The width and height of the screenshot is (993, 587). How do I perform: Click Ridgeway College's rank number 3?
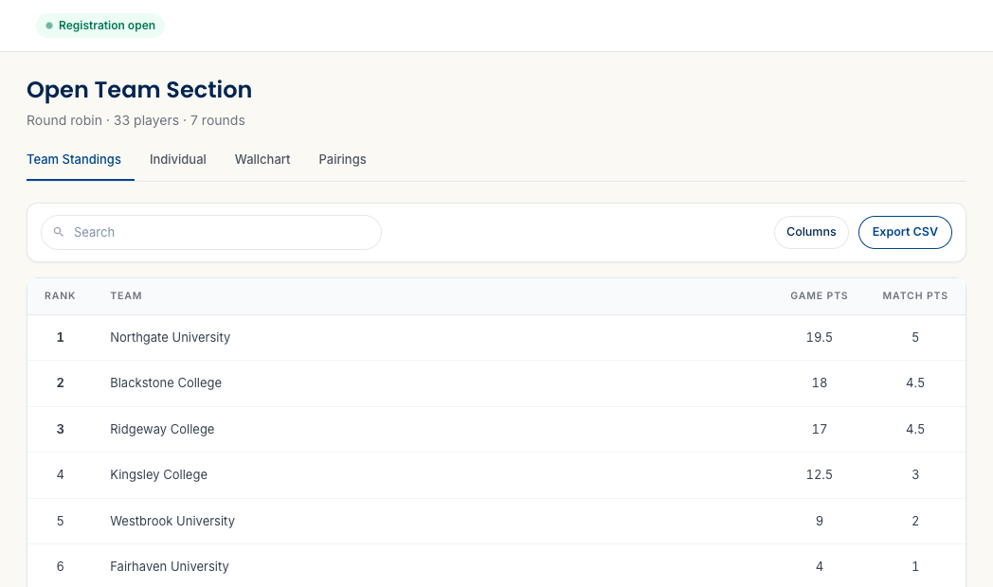[60, 429]
